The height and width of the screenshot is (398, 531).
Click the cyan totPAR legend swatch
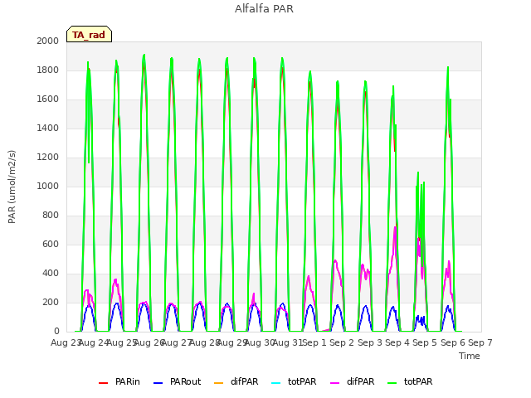pyautogui.click(x=276, y=383)
